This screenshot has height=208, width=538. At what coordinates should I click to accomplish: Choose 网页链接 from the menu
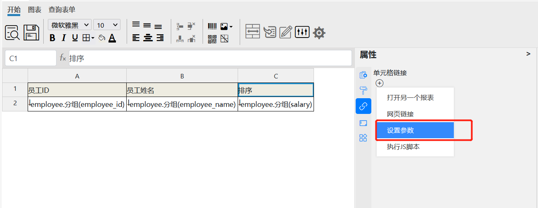coord(415,114)
